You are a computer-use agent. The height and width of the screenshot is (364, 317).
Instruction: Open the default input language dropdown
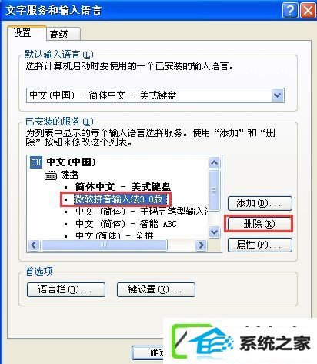coord(278,95)
